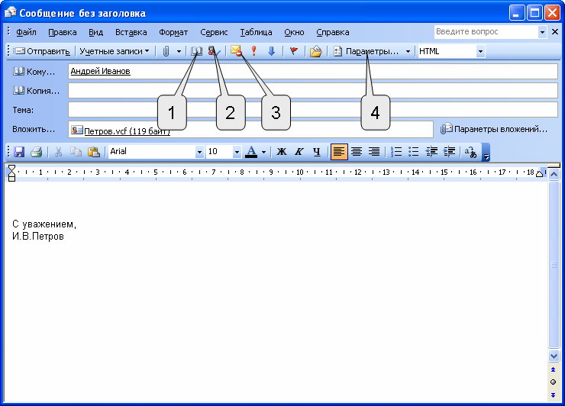This screenshot has height=406, width=565.
Task: Set high importance with red exclamation mark
Action: 253,51
